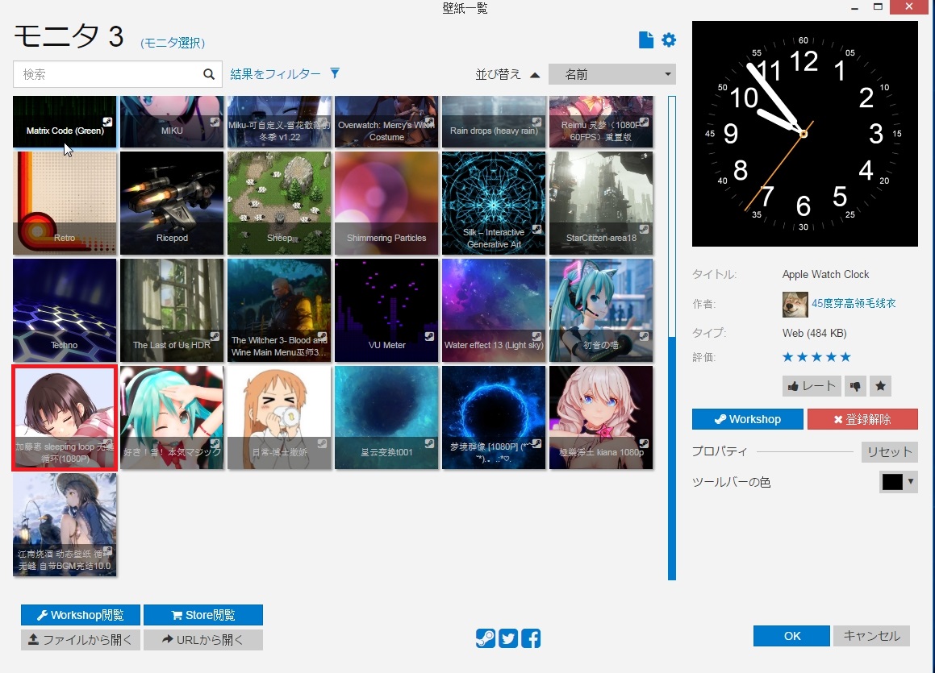
Task: Select Matrix Code (Green) wallpaper
Action: tap(65, 122)
